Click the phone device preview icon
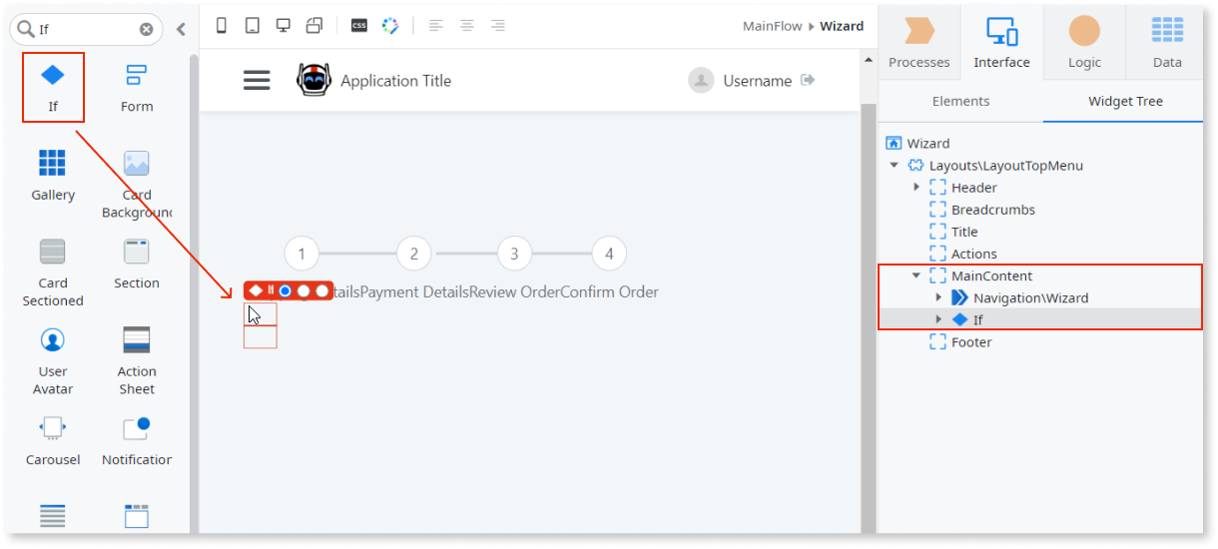 tap(222, 26)
